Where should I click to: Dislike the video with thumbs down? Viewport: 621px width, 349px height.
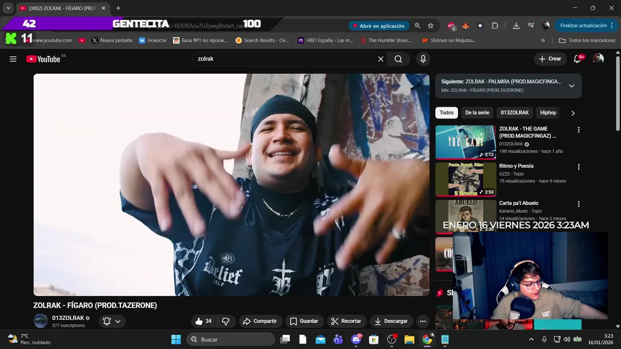pos(226,321)
